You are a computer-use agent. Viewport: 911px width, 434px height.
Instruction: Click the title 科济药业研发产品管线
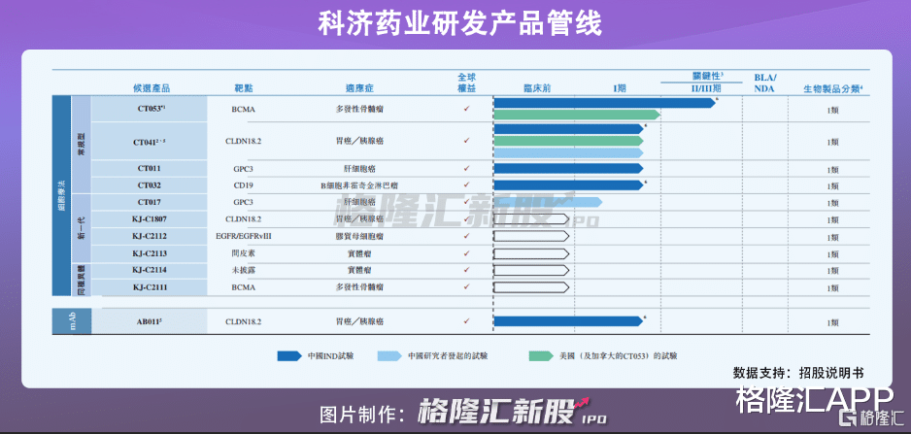click(459, 25)
